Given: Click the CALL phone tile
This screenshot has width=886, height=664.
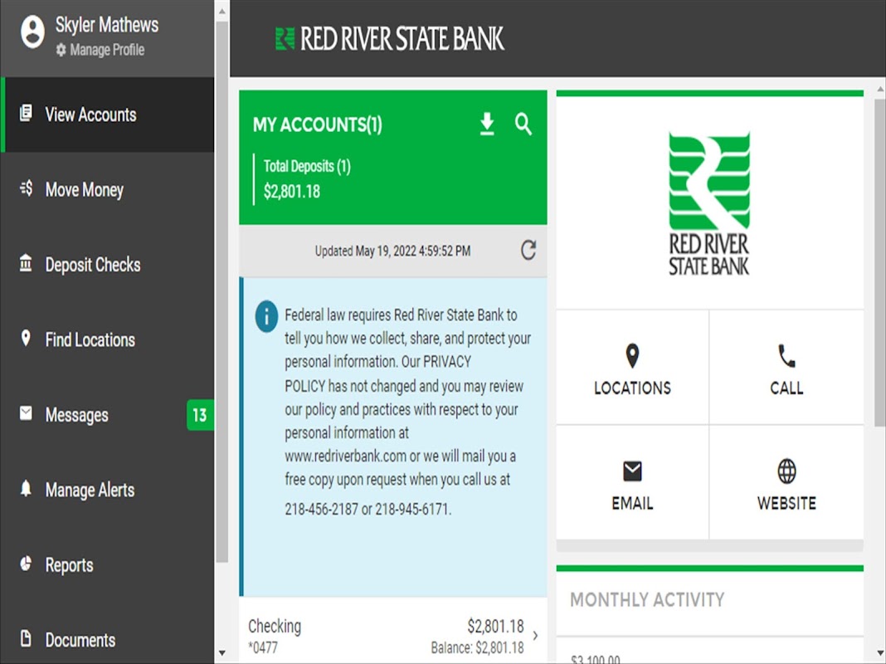Looking at the screenshot, I should 786,368.
